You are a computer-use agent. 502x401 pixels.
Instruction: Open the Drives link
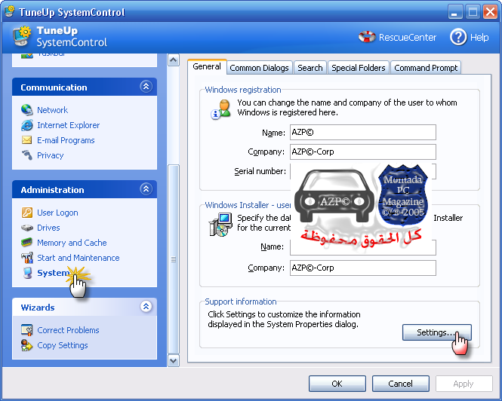click(x=48, y=228)
